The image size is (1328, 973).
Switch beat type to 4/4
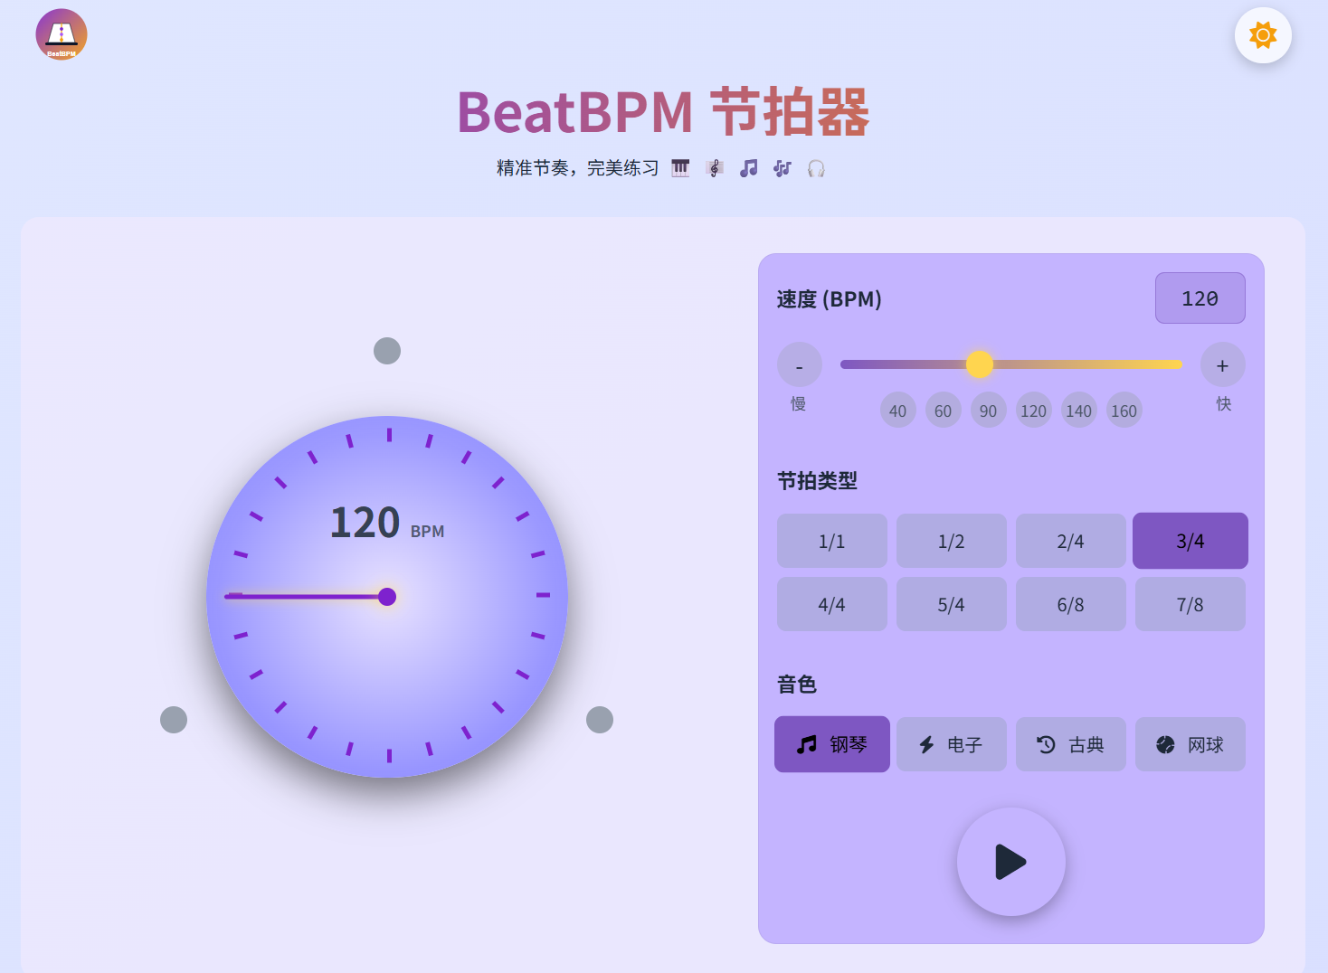[831, 603]
